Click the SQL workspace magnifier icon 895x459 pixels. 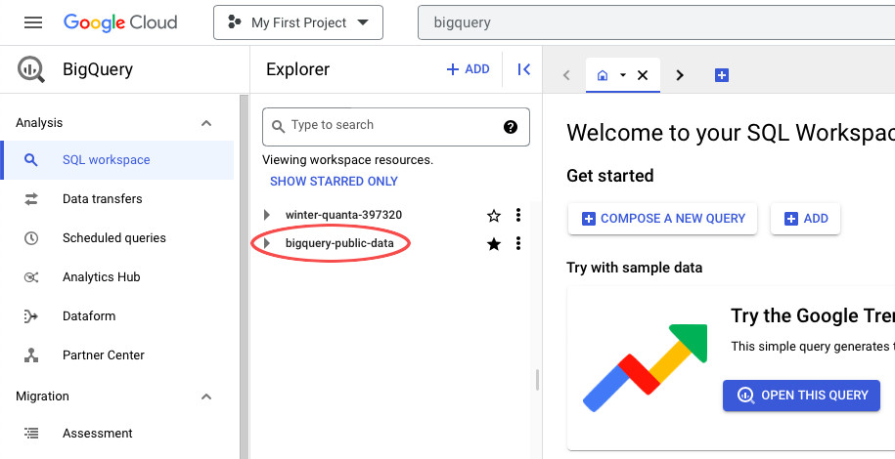tap(31, 159)
